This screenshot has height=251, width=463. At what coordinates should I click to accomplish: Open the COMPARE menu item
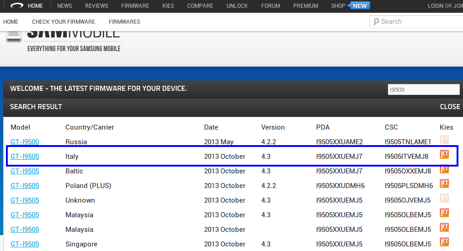click(200, 6)
